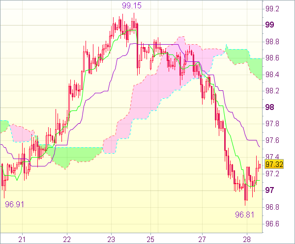The image size is (295, 244).
Task: Click date label 23 on time axis
Action: coord(111,240)
